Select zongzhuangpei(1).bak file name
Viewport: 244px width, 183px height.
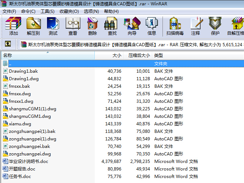pos(32,131)
